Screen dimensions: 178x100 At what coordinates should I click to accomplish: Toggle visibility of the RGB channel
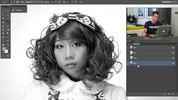point(128,48)
